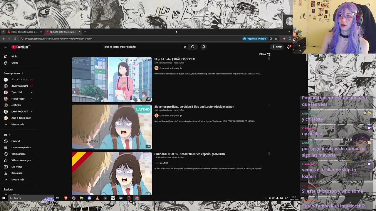Click the Windows taskbar Buscar box

[31, 198]
